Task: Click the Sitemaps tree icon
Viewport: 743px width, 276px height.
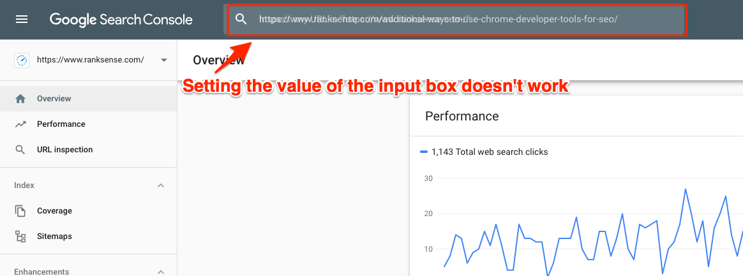Action: click(x=20, y=236)
